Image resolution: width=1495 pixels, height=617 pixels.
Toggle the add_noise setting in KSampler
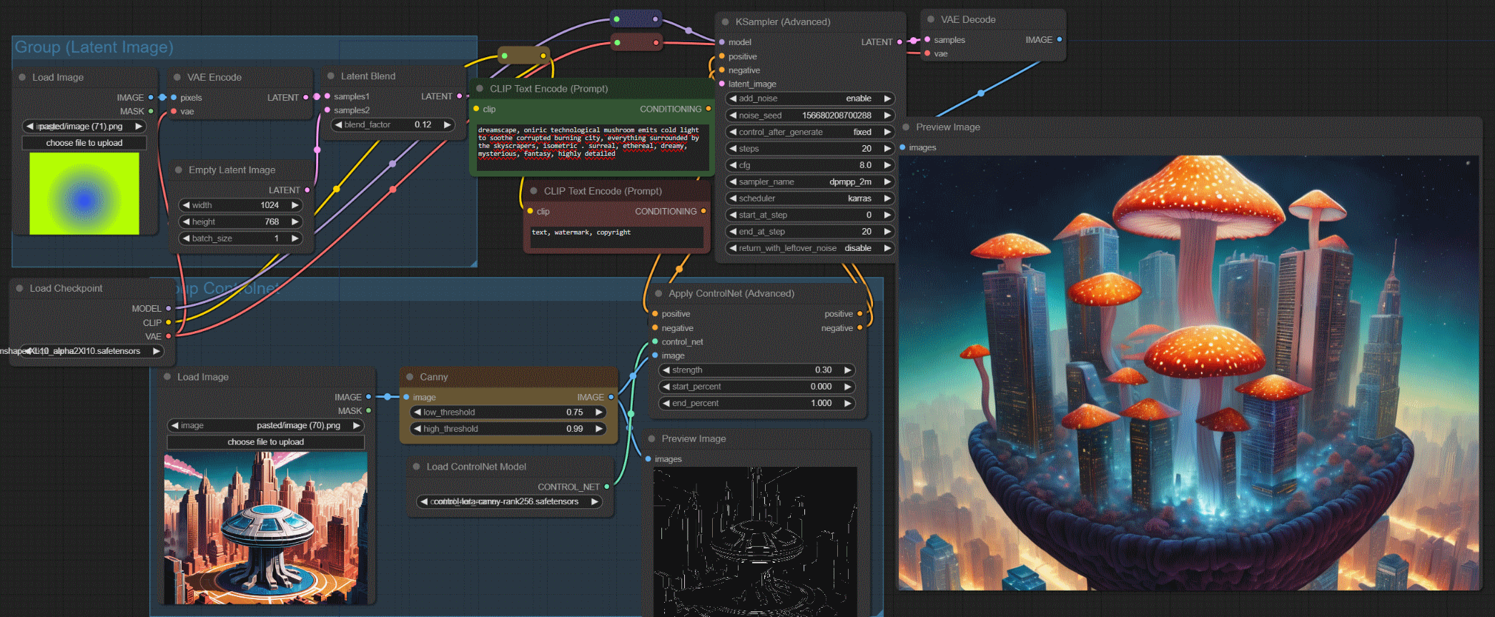(809, 99)
